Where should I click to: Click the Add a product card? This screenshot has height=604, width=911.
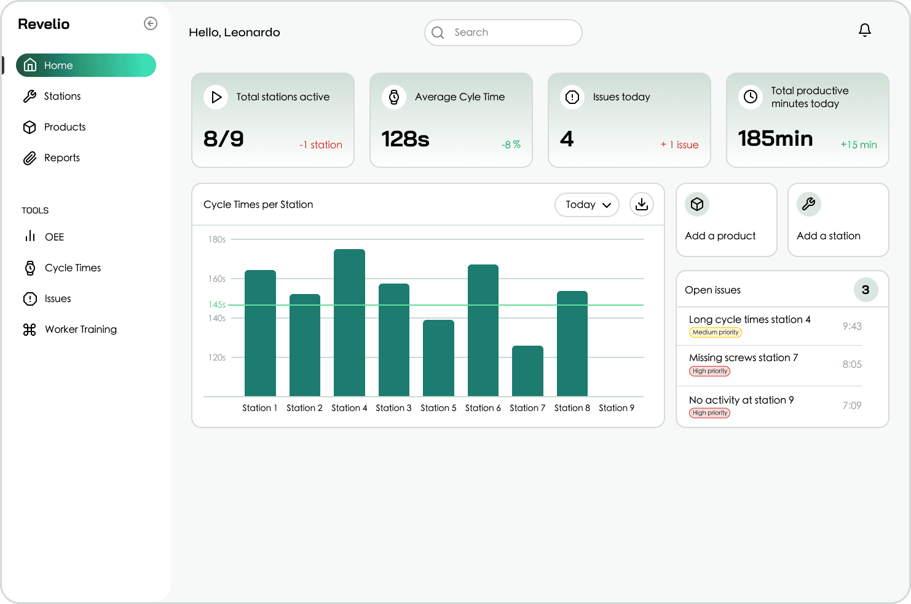(x=726, y=220)
